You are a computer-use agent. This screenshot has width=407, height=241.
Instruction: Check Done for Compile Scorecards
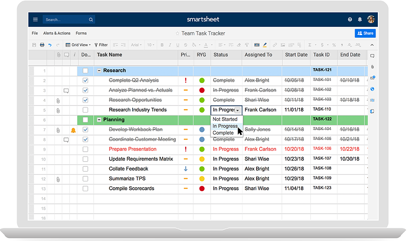click(85, 188)
